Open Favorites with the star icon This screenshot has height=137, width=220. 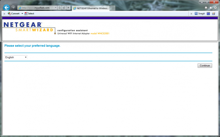211,8
